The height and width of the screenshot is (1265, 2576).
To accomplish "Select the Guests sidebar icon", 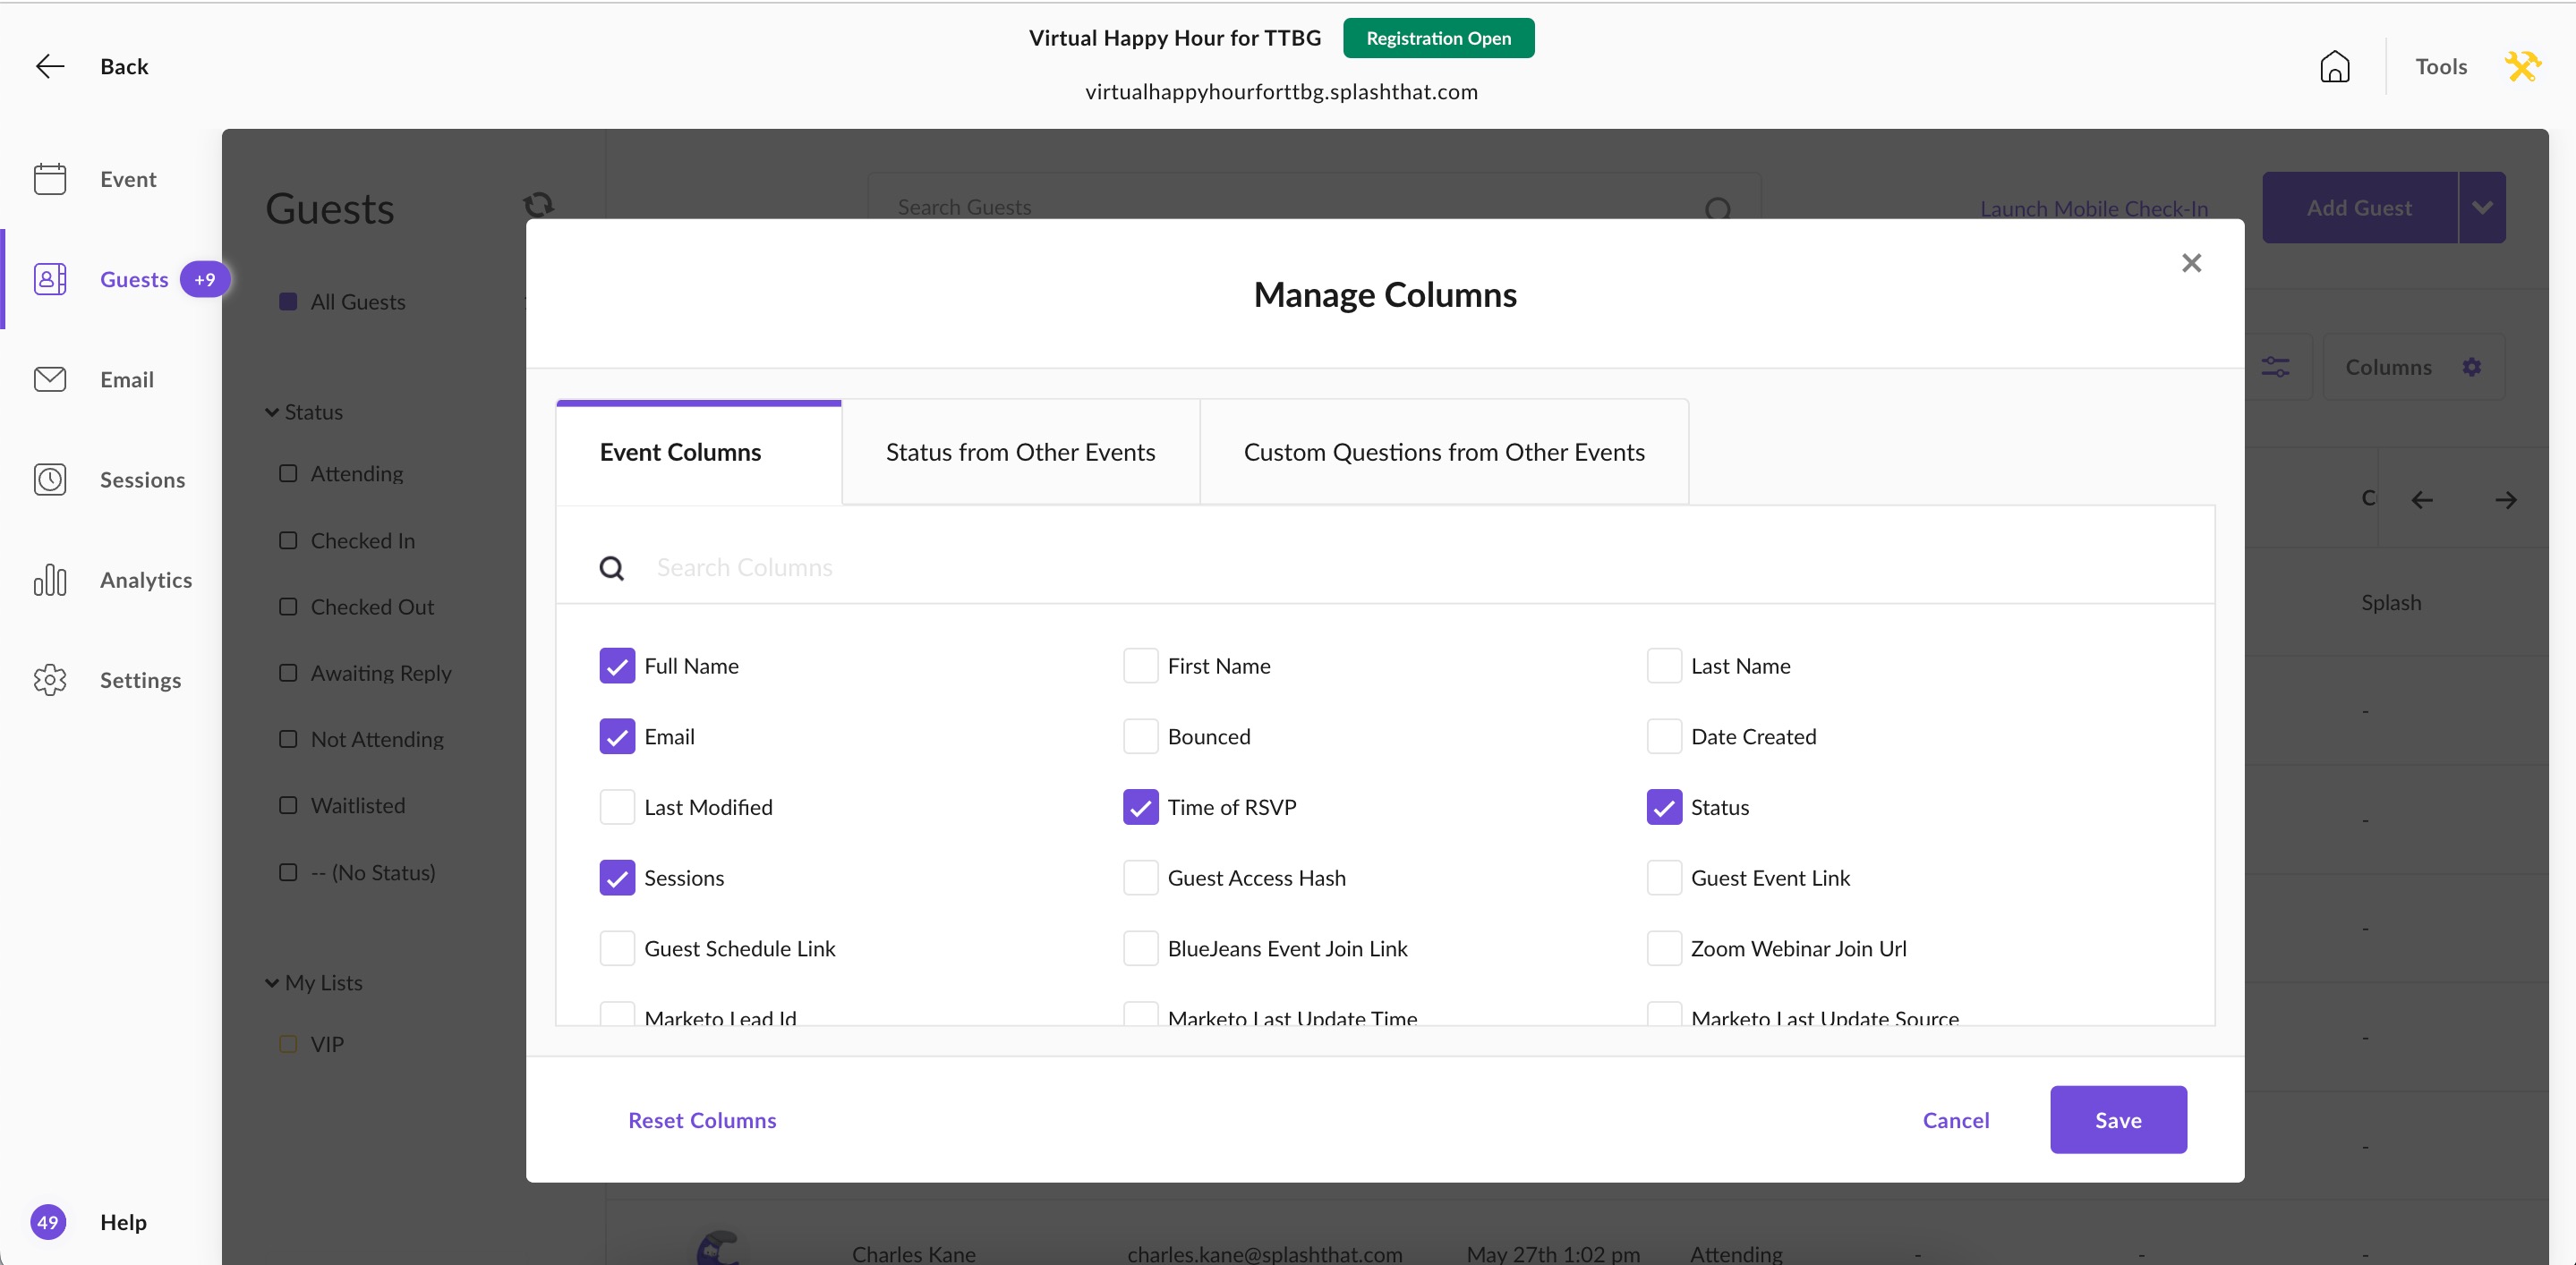I will [x=50, y=279].
